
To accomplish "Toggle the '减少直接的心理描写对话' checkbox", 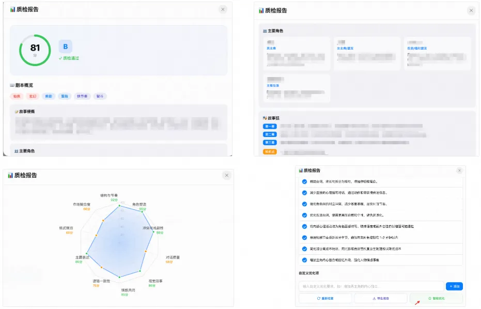I will (x=304, y=193).
